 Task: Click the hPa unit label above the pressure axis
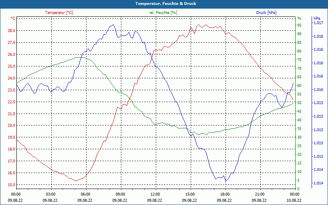[317, 18]
